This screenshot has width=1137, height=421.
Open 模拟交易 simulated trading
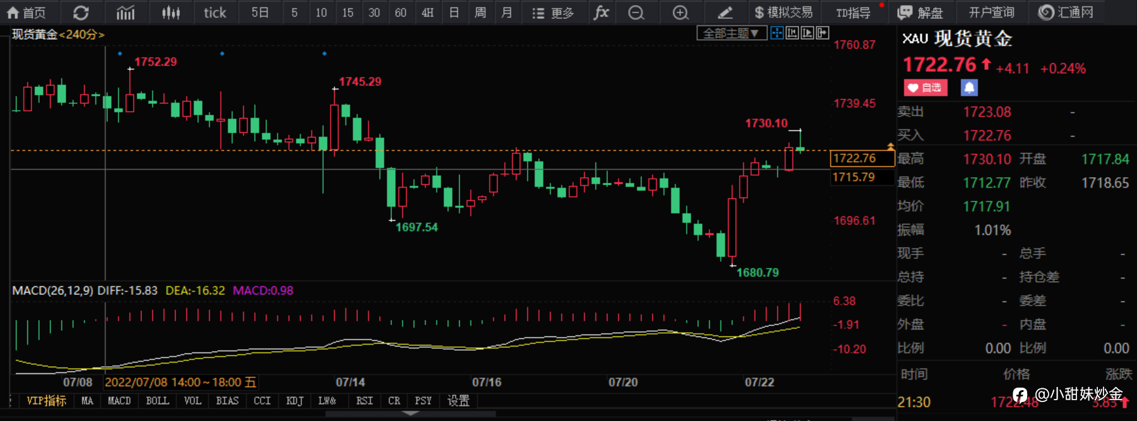[x=783, y=13]
